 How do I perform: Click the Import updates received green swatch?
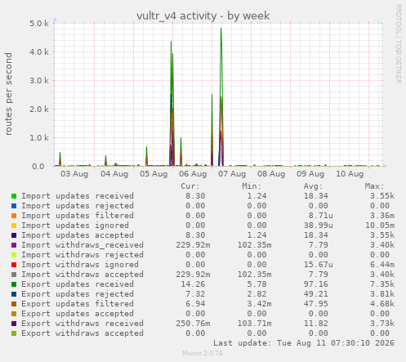[14, 196]
